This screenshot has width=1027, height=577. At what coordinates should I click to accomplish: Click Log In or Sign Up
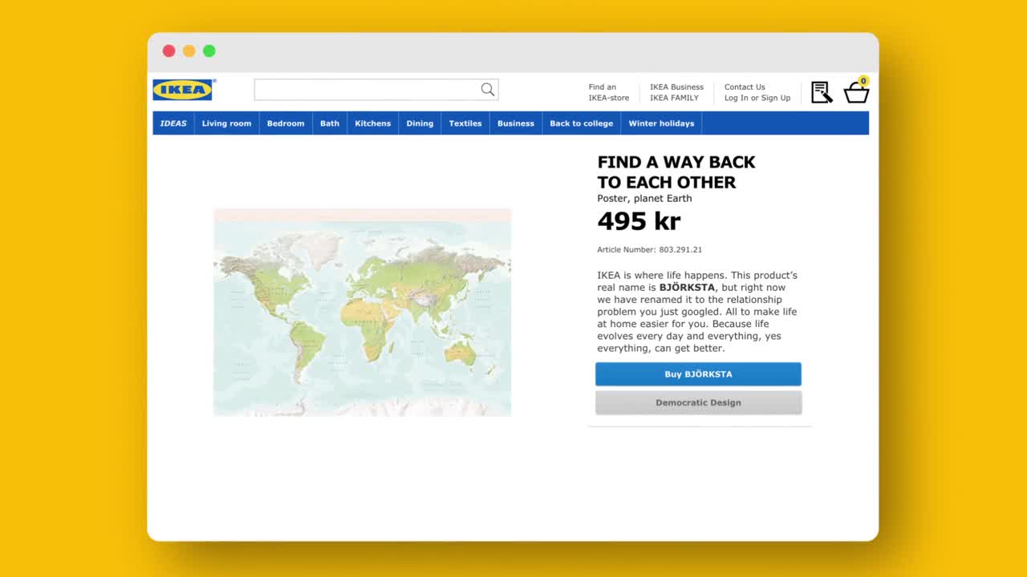[x=757, y=98]
